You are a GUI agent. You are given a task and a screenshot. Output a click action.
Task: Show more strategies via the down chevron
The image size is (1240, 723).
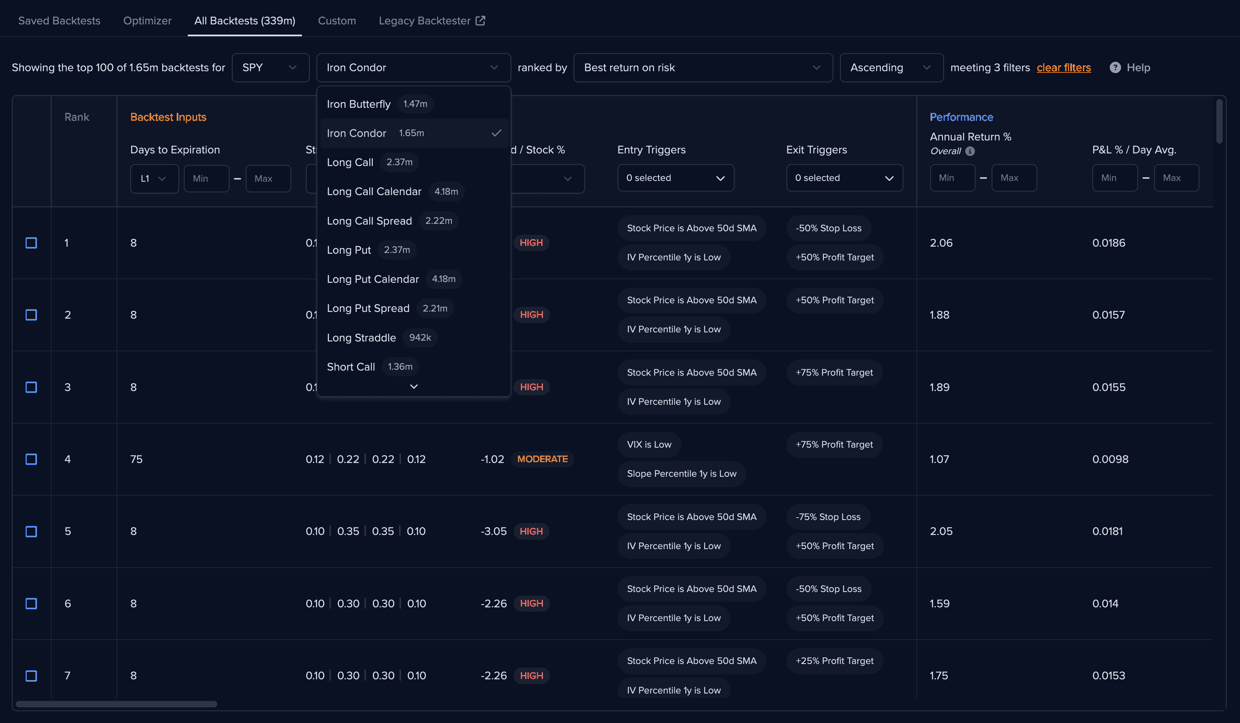[414, 386]
